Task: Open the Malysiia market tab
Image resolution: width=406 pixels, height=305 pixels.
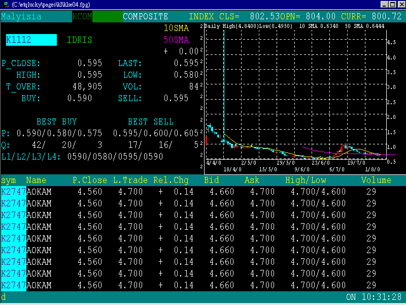Action: point(20,16)
